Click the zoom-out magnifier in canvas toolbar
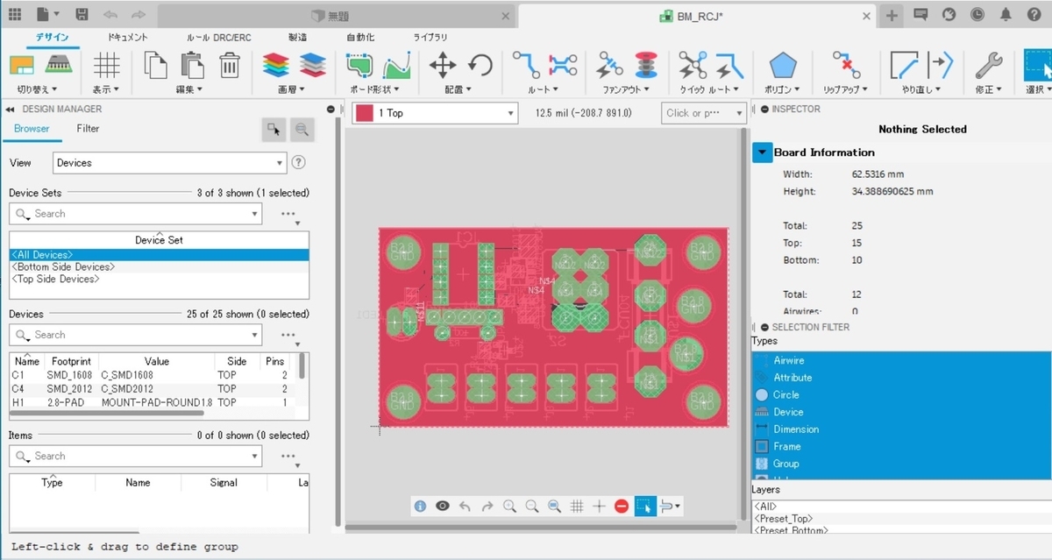The height and width of the screenshot is (560, 1052). click(x=532, y=506)
